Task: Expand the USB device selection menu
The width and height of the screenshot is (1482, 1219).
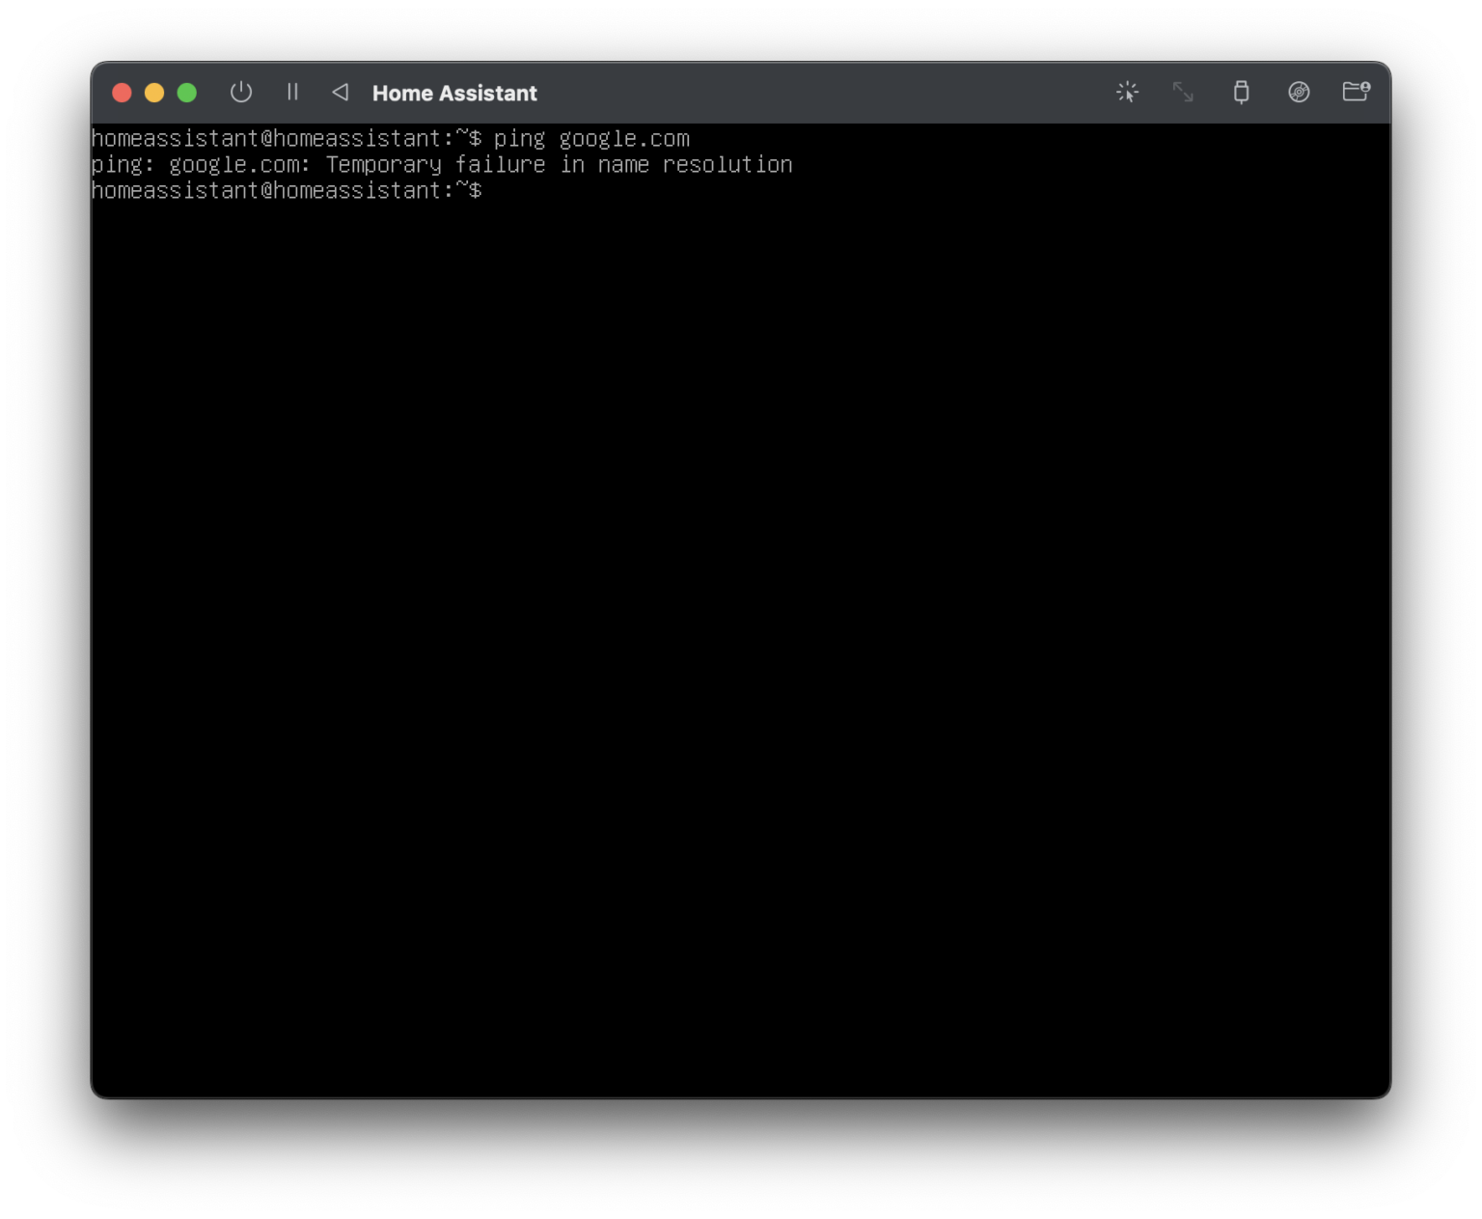Action: click(x=1241, y=93)
